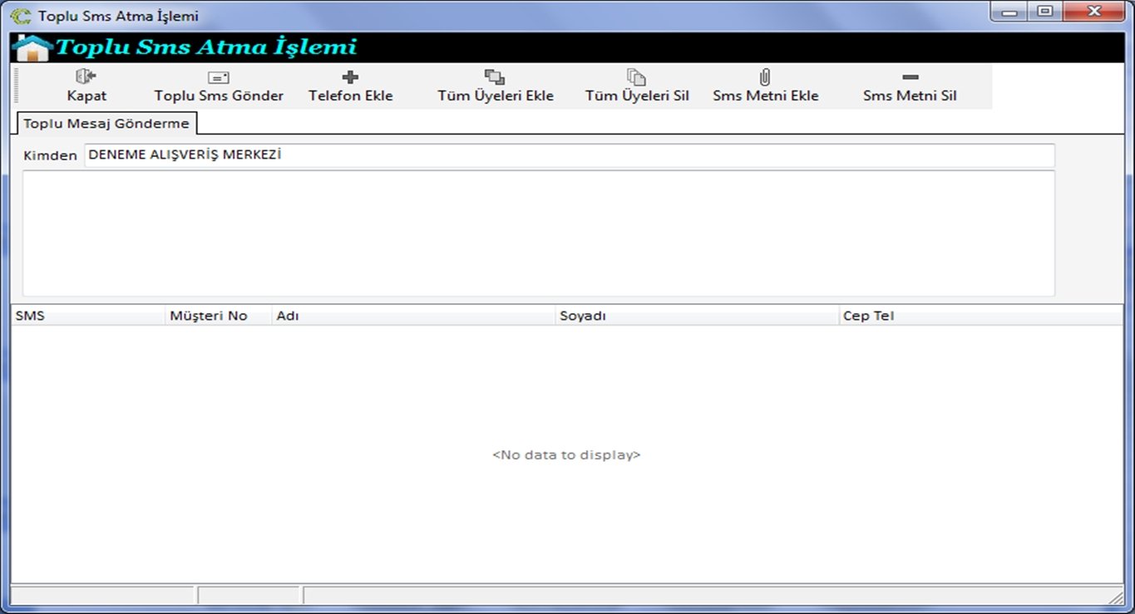Click the Tüm Üyeleri Ekle icon

pos(495,77)
